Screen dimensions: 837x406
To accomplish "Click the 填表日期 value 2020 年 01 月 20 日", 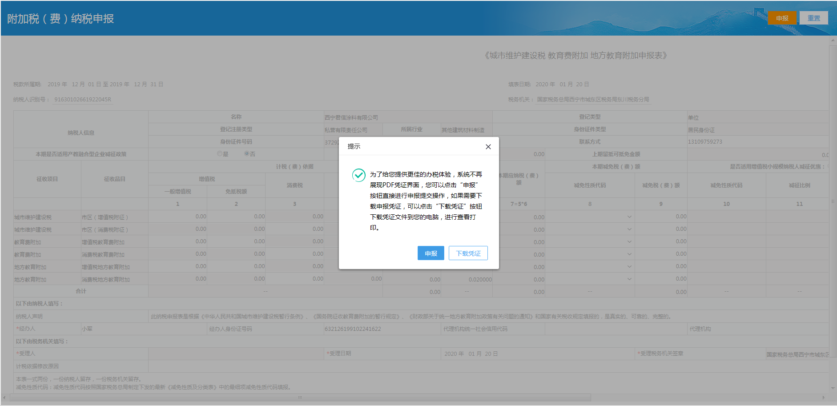I will point(562,84).
